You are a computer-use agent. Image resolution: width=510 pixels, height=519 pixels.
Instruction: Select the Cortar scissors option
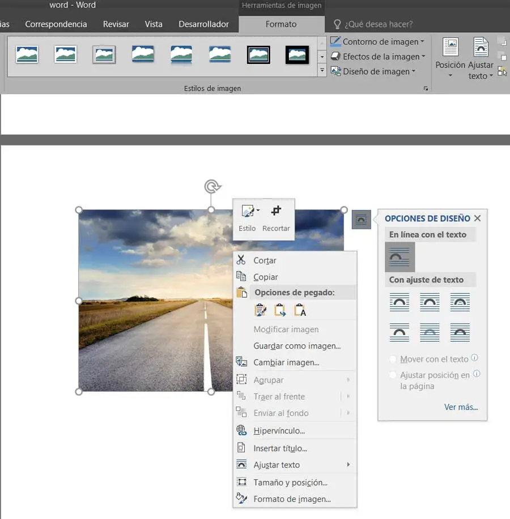pyautogui.click(x=265, y=260)
